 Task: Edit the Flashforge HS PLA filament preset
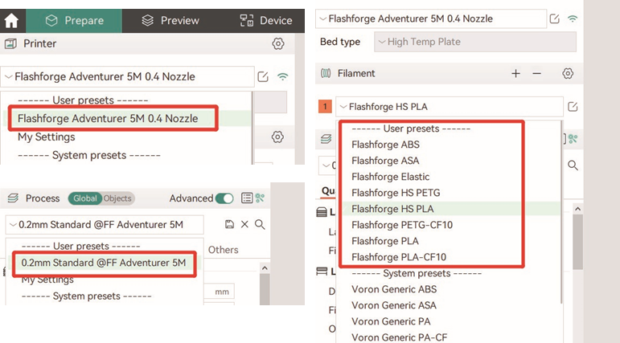click(573, 107)
